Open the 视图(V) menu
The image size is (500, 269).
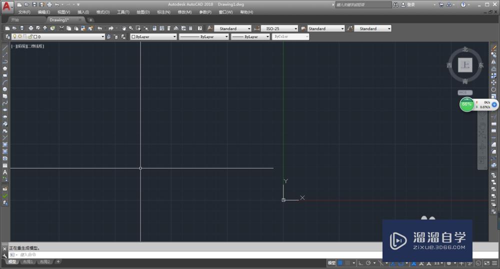click(x=64, y=12)
